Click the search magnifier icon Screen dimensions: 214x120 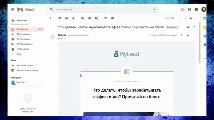[51, 9]
